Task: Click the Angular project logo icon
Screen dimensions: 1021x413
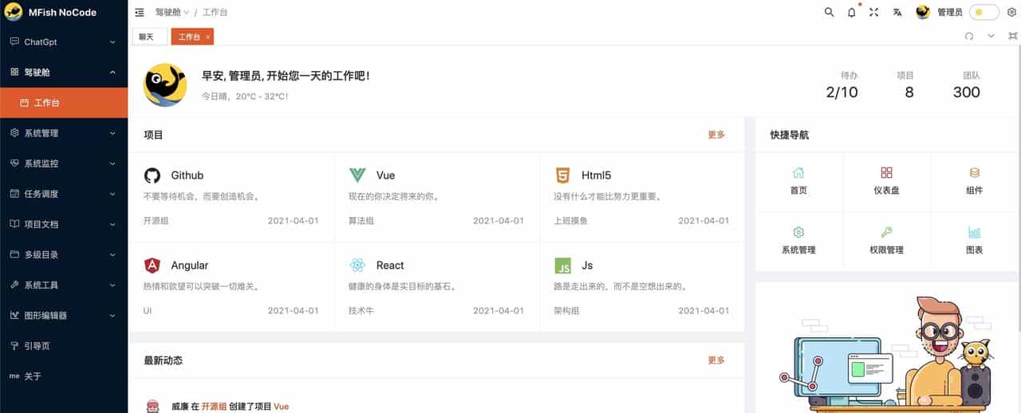Action: (x=152, y=265)
